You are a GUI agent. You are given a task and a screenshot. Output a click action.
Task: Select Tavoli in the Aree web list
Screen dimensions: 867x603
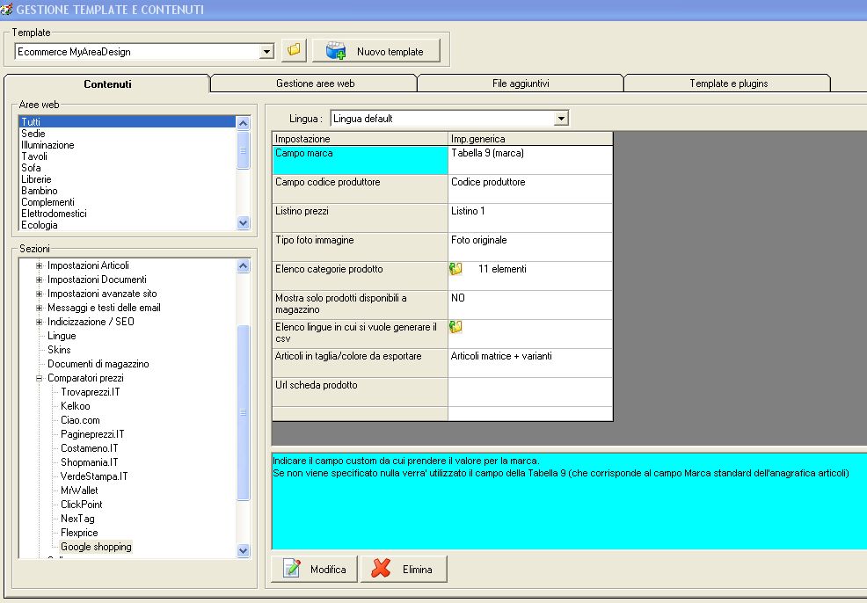[x=127, y=156]
